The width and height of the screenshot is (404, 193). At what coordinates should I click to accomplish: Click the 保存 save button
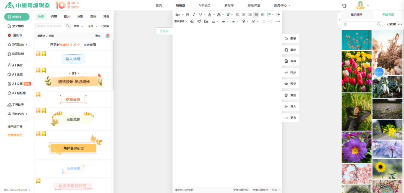click(x=291, y=61)
